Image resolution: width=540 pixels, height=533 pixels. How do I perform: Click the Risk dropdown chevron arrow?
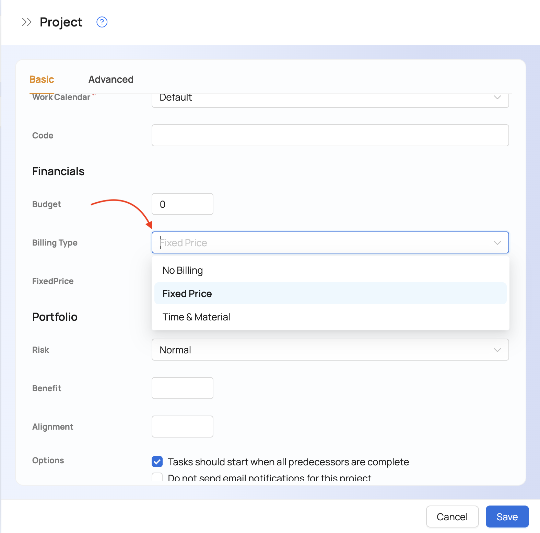[497, 350]
